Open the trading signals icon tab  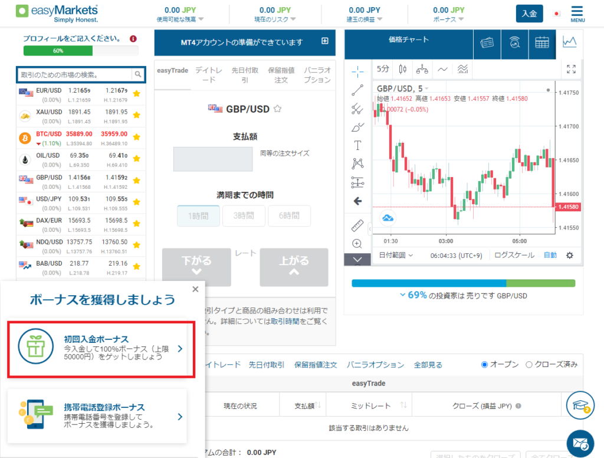(x=514, y=42)
